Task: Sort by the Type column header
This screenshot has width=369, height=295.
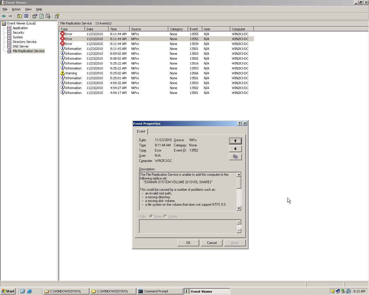Action: 72,29
